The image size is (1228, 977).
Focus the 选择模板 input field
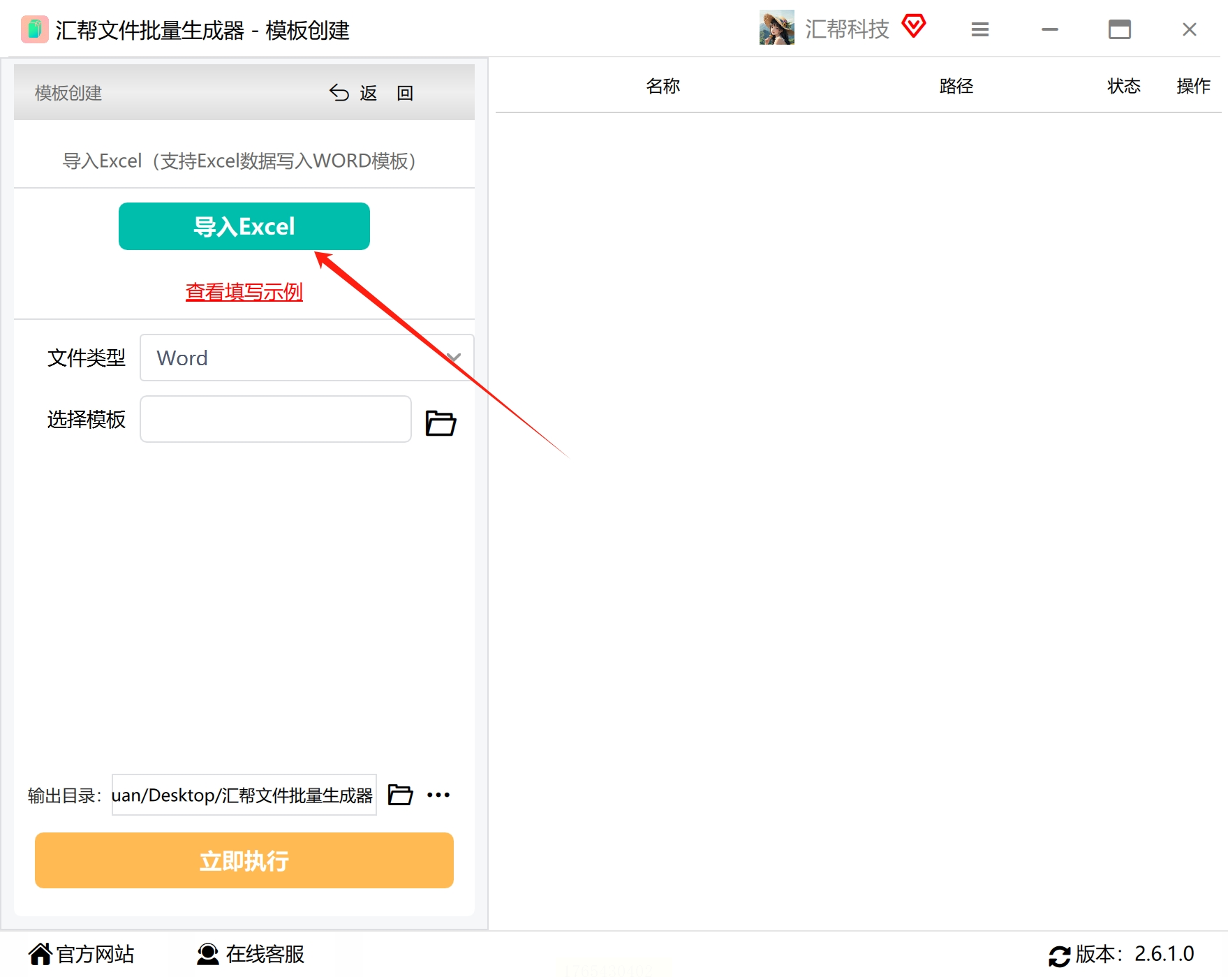(x=276, y=419)
